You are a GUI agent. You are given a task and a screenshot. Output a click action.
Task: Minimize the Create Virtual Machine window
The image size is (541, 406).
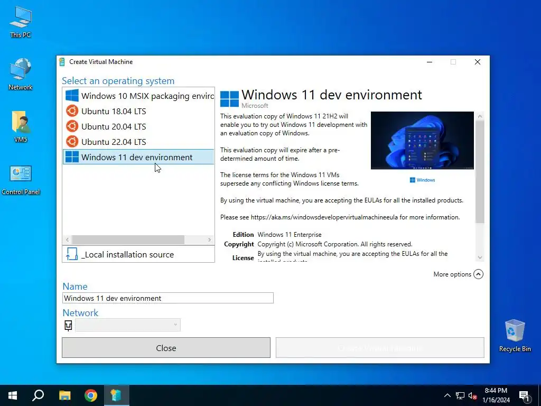430,62
